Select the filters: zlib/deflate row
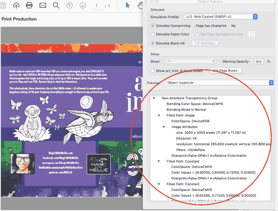Viewport: 278px width, 211px height. pos(190,150)
